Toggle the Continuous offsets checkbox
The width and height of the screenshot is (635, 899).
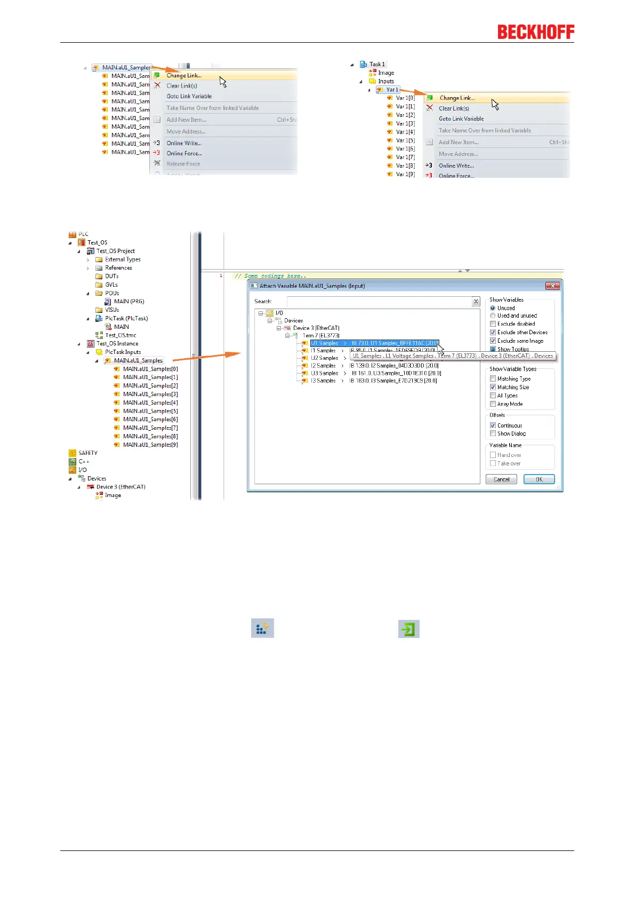(493, 425)
